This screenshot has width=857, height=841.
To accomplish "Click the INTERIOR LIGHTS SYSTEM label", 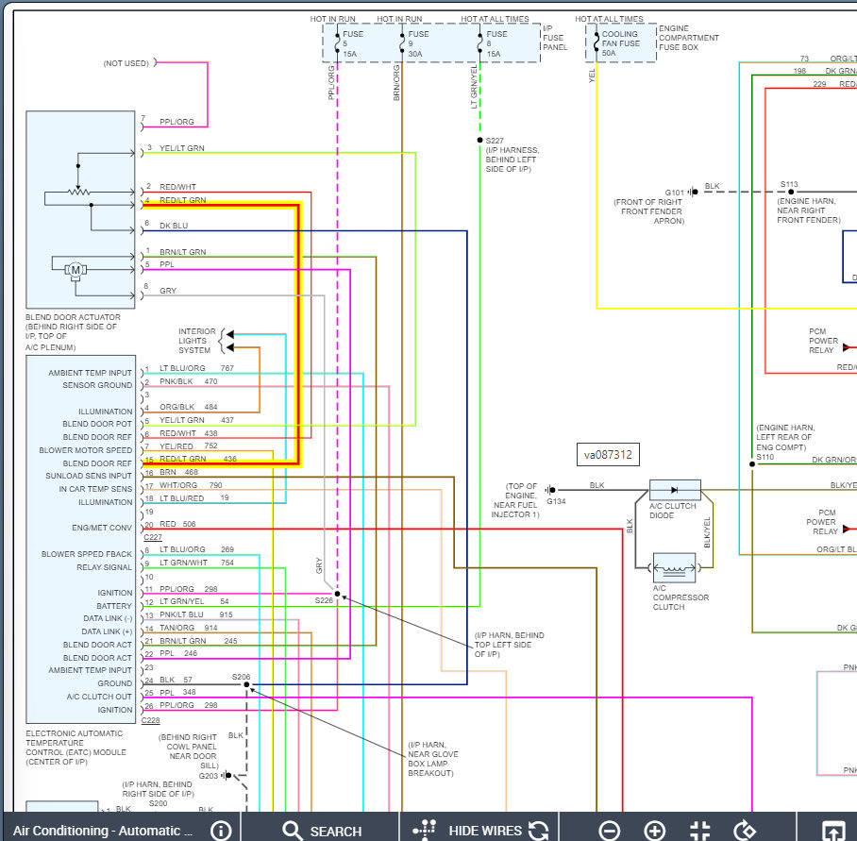I will pos(196,341).
